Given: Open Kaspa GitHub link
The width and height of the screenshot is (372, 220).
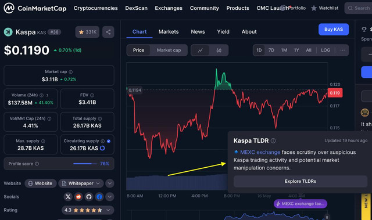Looking at the screenshot, I should tap(89, 197).
